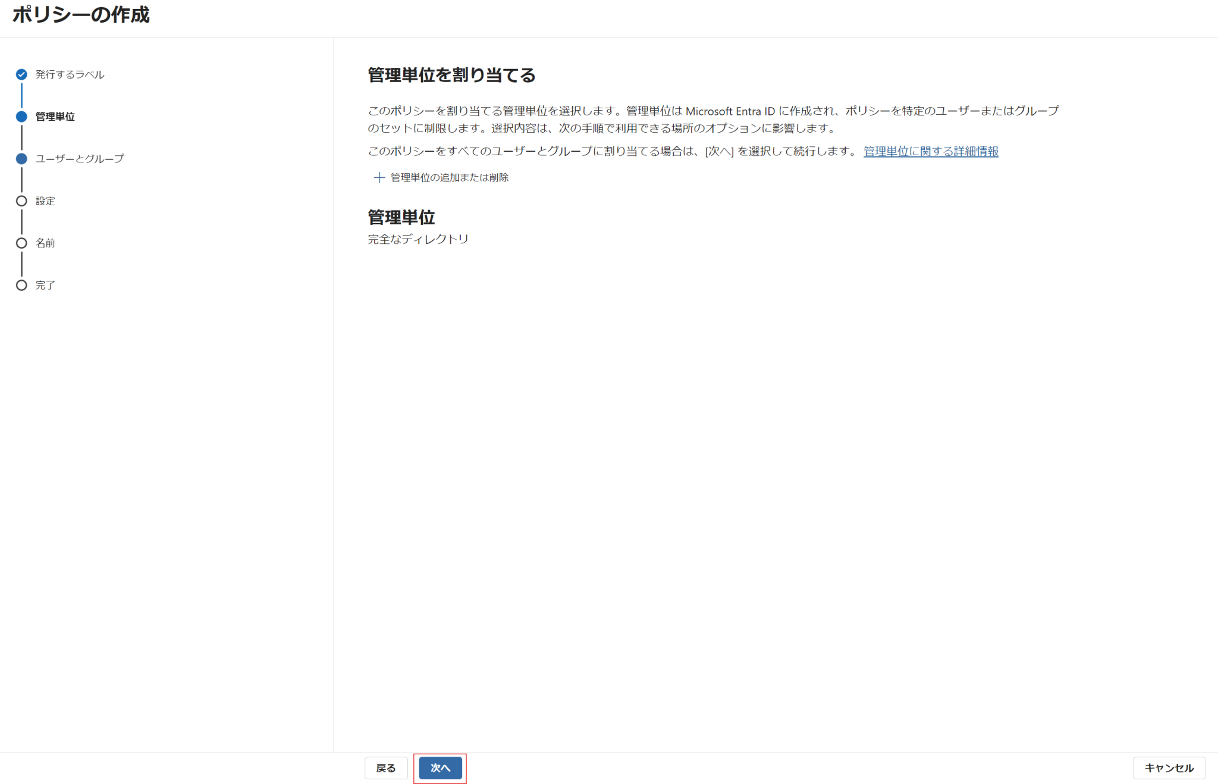Viewport: 1218px width, 784px height.
Task: Cancel the wizard with キャンセル
Action: pos(1168,767)
